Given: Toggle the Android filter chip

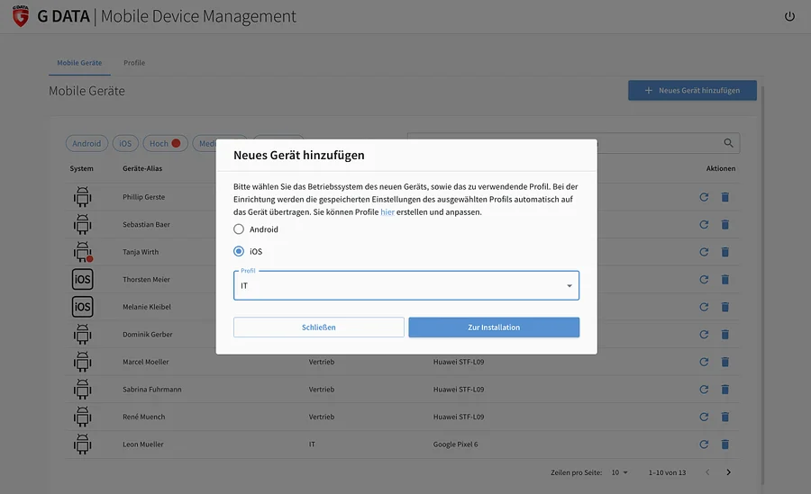Looking at the screenshot, I should tap(87, 143).
